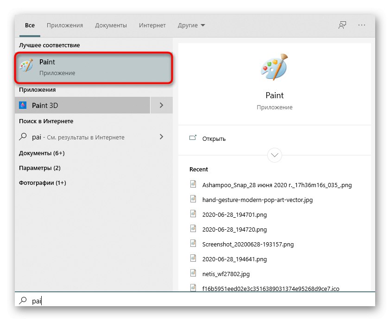Click the Open icon in the preview pane

[x=193, y=138]
